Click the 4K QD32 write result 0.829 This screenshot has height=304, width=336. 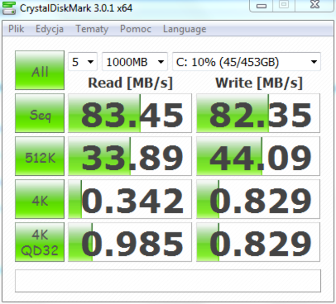pos(258,242)
